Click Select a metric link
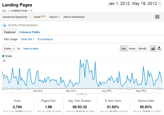164x115 pixels. [31, 49]
